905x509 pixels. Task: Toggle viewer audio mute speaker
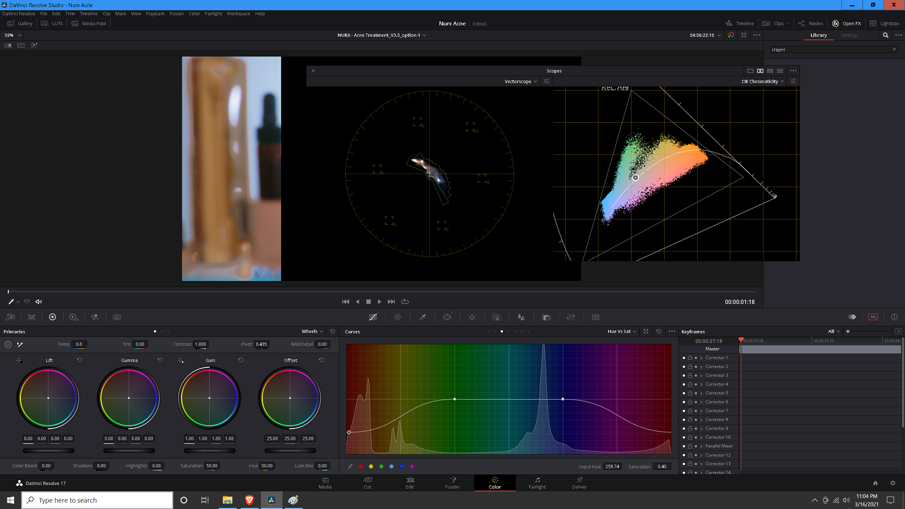39,301
